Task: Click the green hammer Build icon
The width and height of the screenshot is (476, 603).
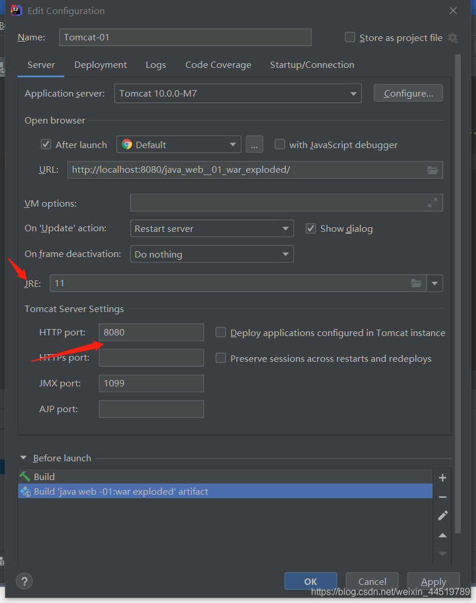Action: [25, 477]
